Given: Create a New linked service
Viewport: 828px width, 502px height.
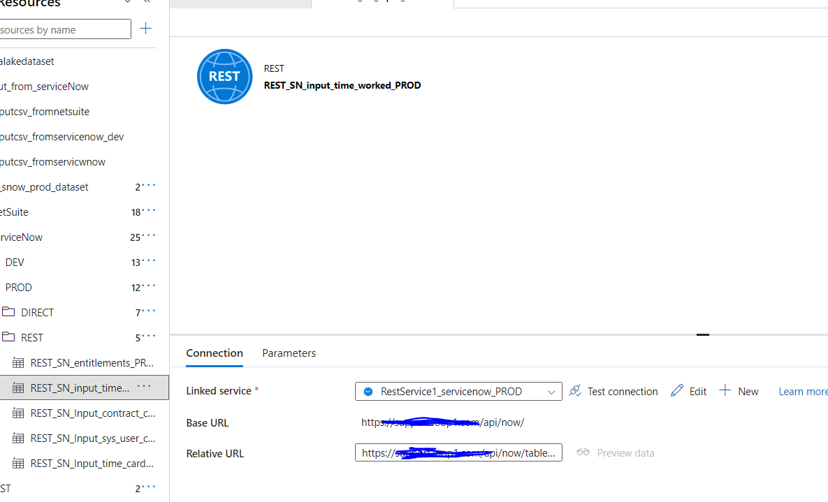Looking at the screenshot, I should (739, 391).
